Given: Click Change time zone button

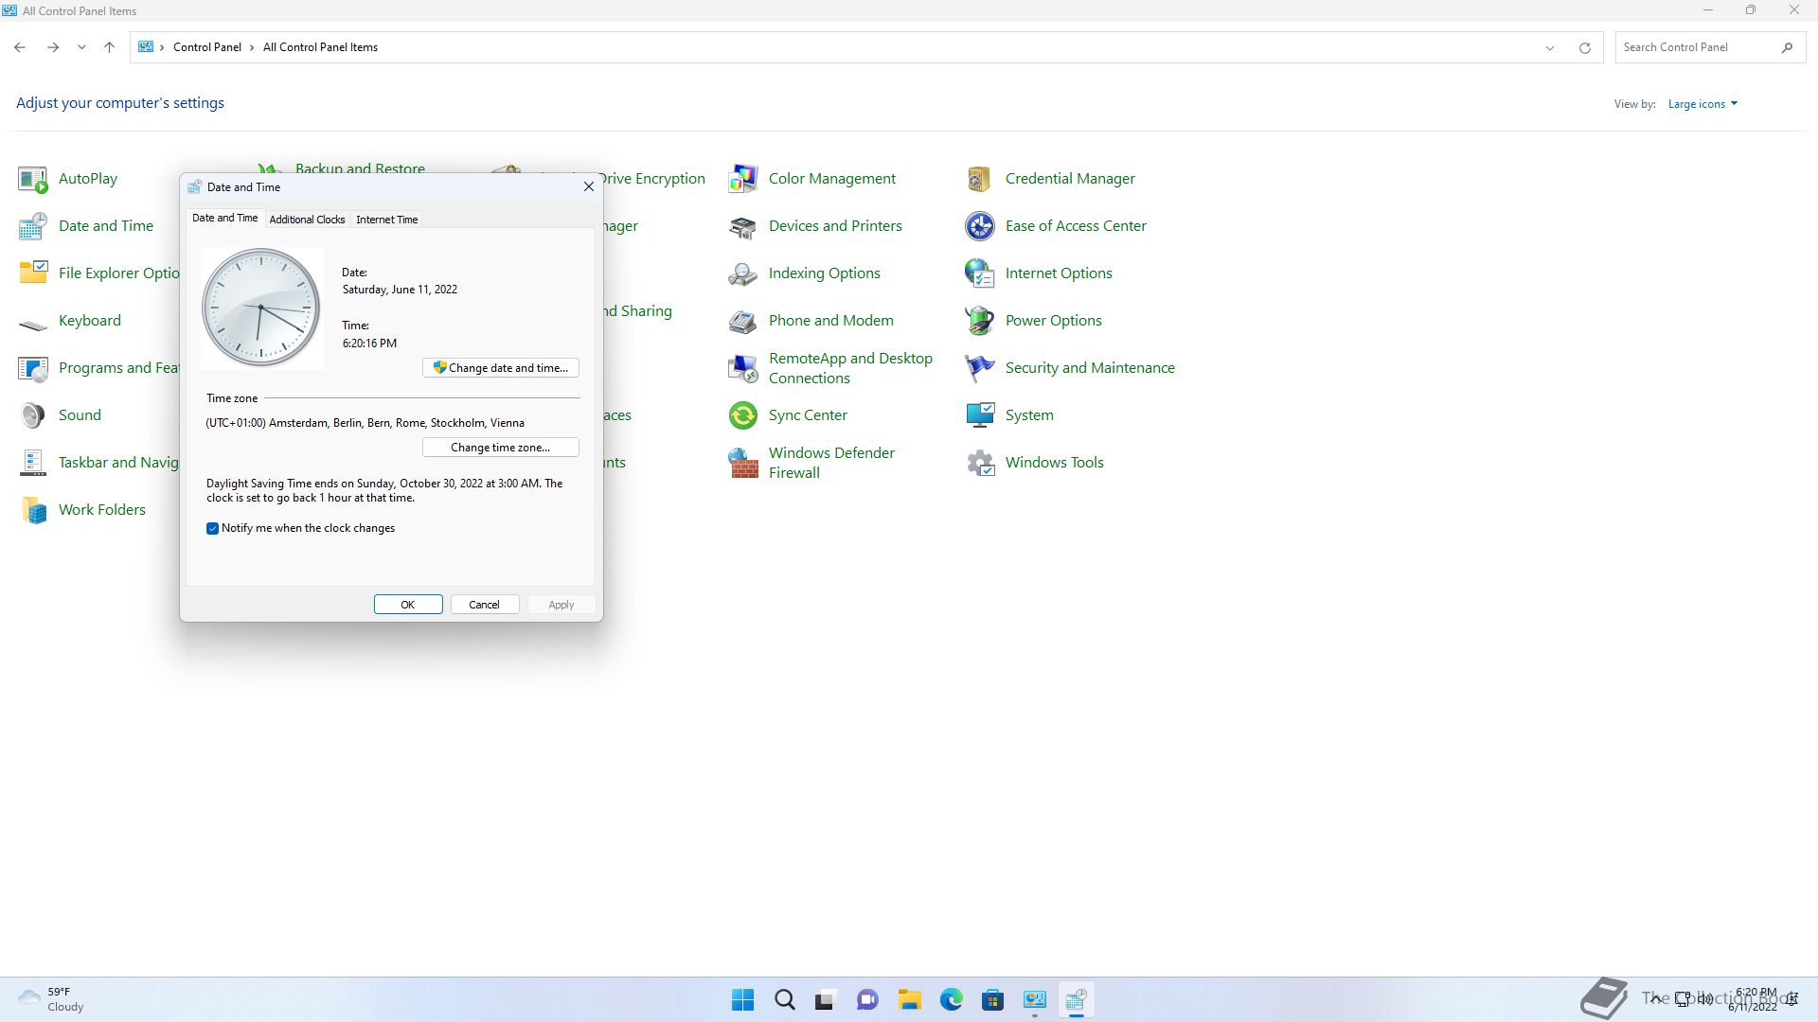Looking at the screenshot, I should point(501,447).
